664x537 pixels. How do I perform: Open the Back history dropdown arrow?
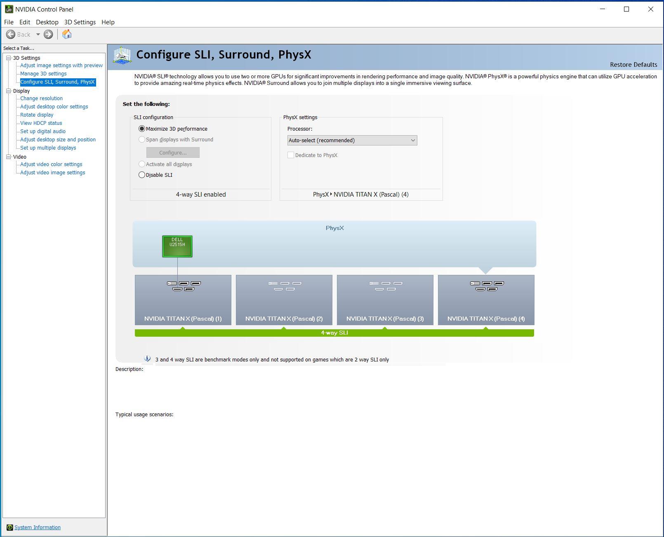coord(38,35)
